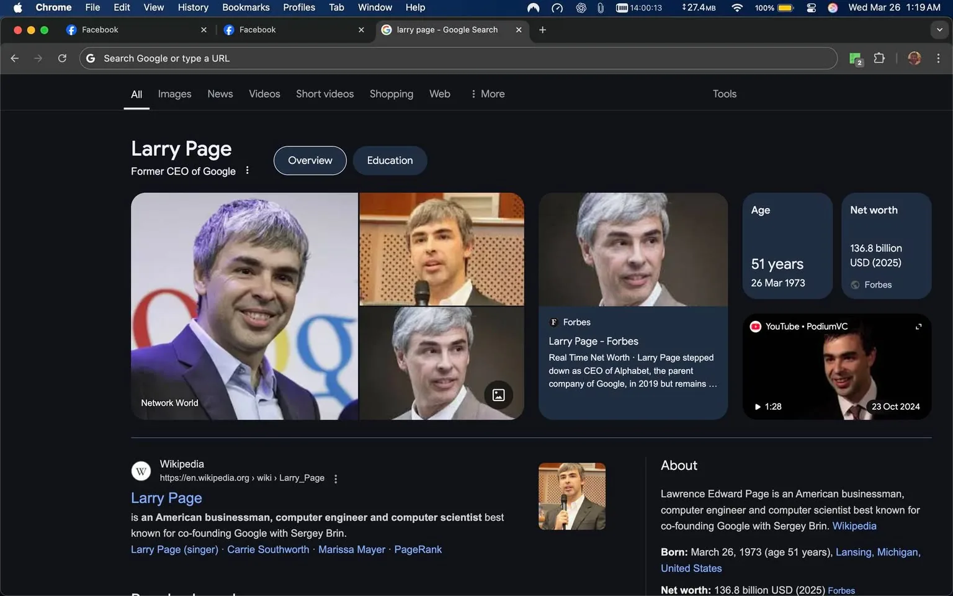
Task: Open the More search options menu
Action: click(x=488, y=94)
